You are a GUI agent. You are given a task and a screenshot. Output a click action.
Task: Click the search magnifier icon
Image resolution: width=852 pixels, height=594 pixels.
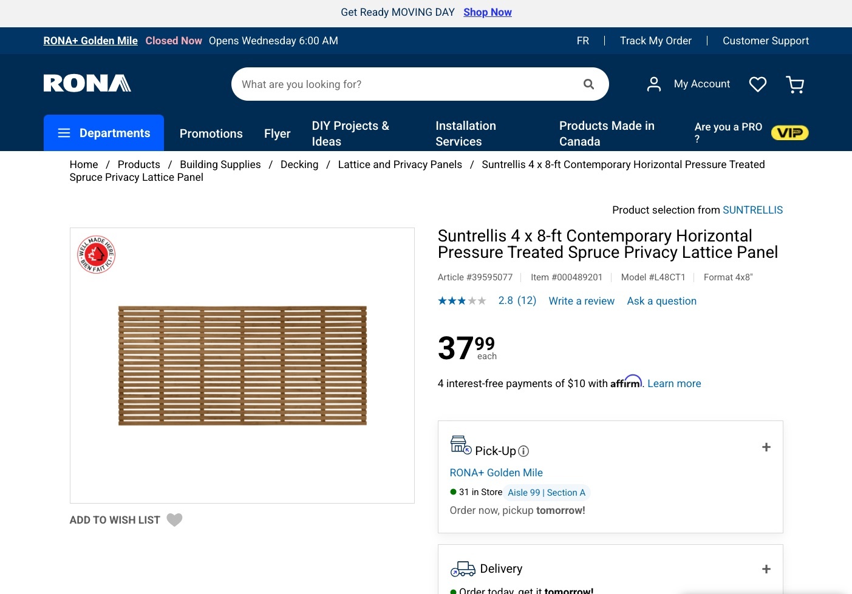588,84
